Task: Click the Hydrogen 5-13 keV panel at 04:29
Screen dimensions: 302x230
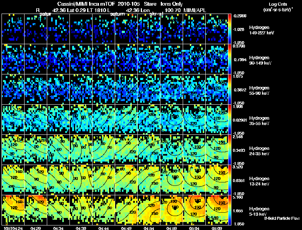Action: click(35, 210)
